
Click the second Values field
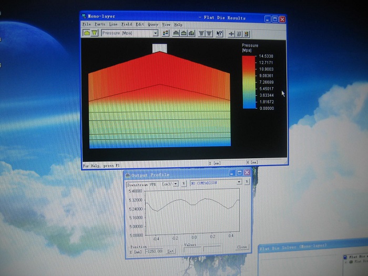tap(212, 249)
